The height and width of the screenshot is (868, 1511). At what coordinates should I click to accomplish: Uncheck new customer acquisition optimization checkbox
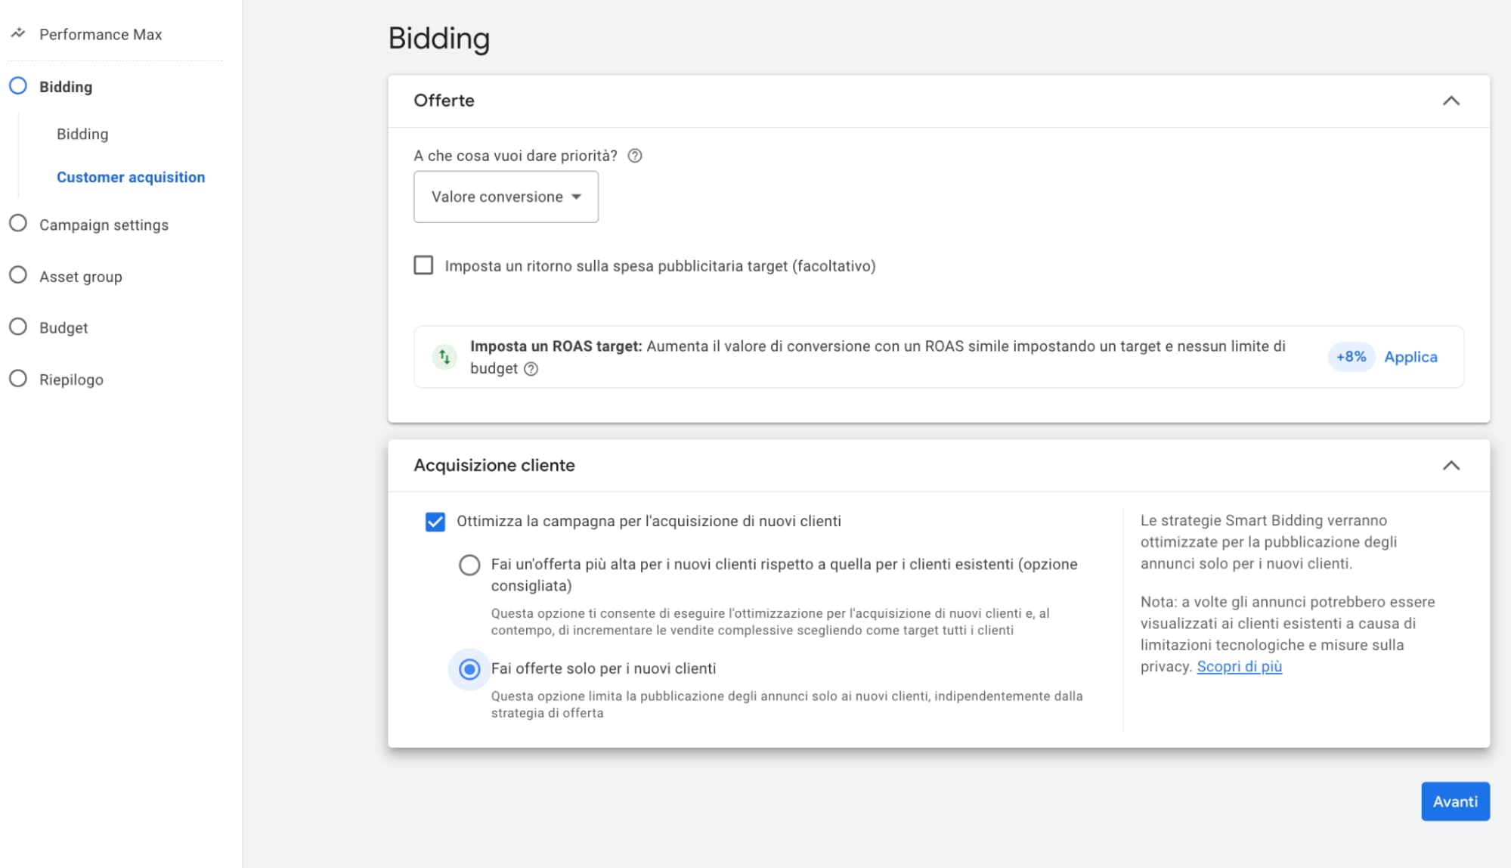point(435,522)
